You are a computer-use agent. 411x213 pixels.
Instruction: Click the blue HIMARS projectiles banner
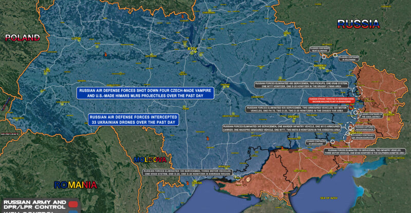[x=144, y=93]
